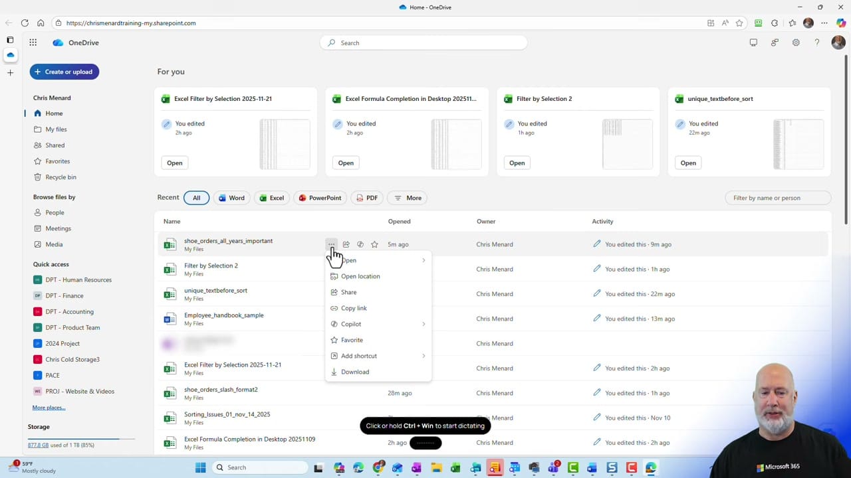Open the Settings gear in the top bar
Image resolution: width=851 pixels, height=478 pixels.
pos(796,42)
